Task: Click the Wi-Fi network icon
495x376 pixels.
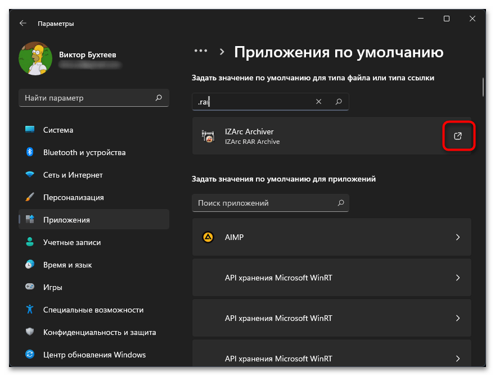Action: [x=30, y=174]
